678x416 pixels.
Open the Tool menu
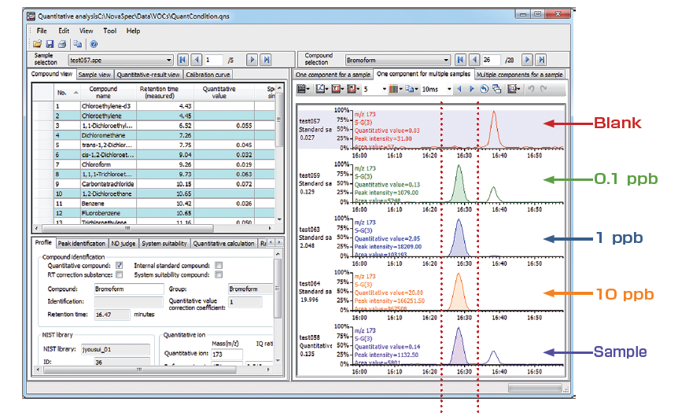(110, 31)
